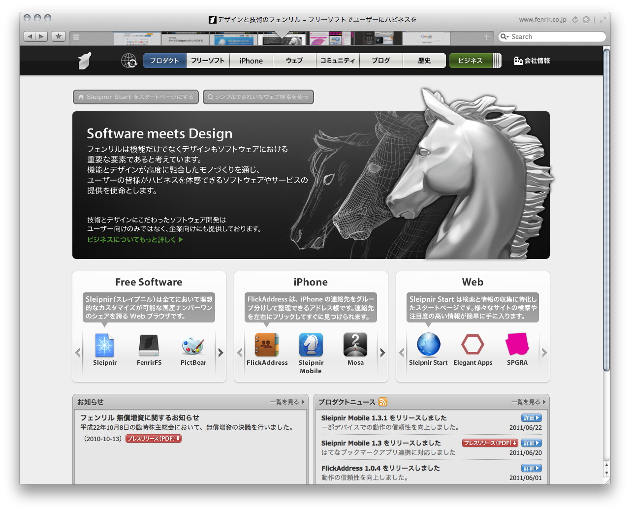Click the left arrow in Free Software carousel
This screenshot has width=630, height=512.
click(77, 352)
